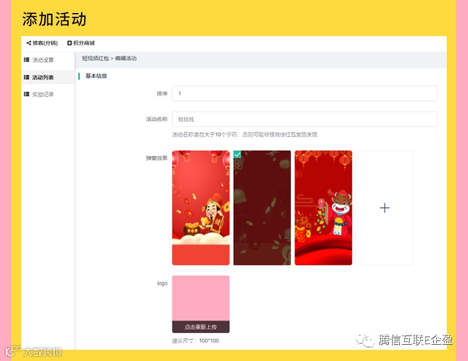Screen dimensions: 468x361
Task: Select the dark red checked popup image
Action: point(262,208)
